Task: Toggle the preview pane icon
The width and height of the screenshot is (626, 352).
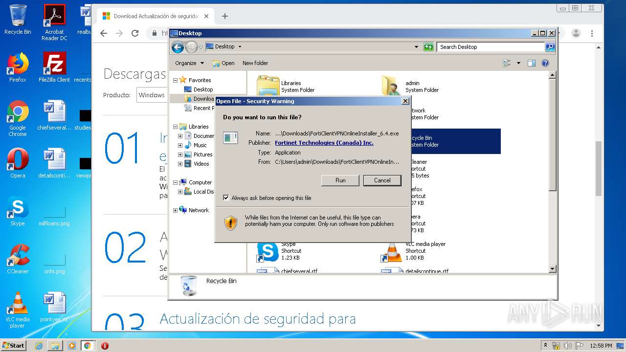Action: [532, 63]
